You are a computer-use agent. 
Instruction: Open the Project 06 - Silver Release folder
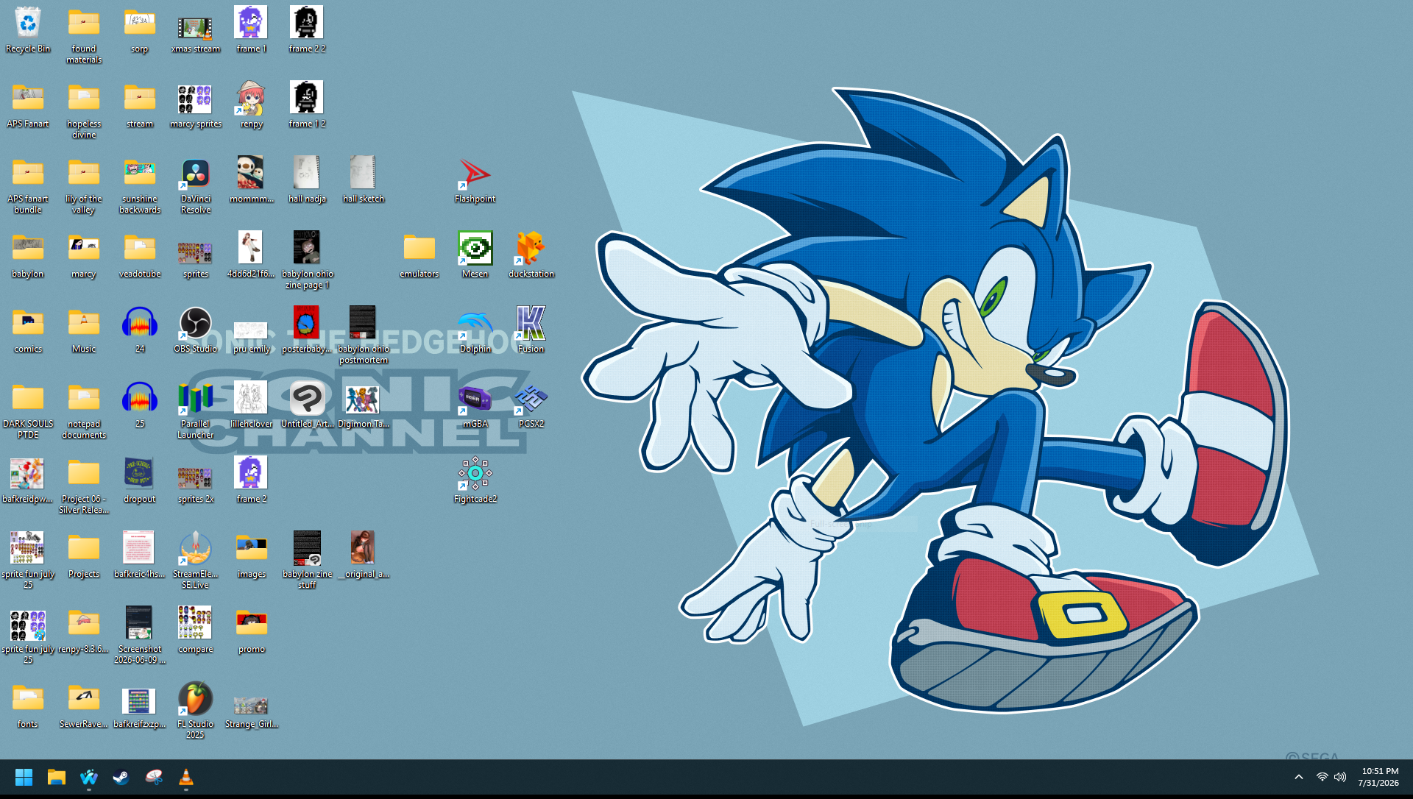tap(84, 485)
